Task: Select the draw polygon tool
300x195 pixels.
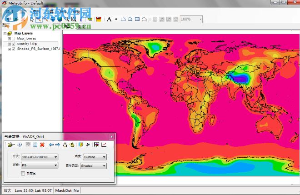Action: tap(130, 19)
